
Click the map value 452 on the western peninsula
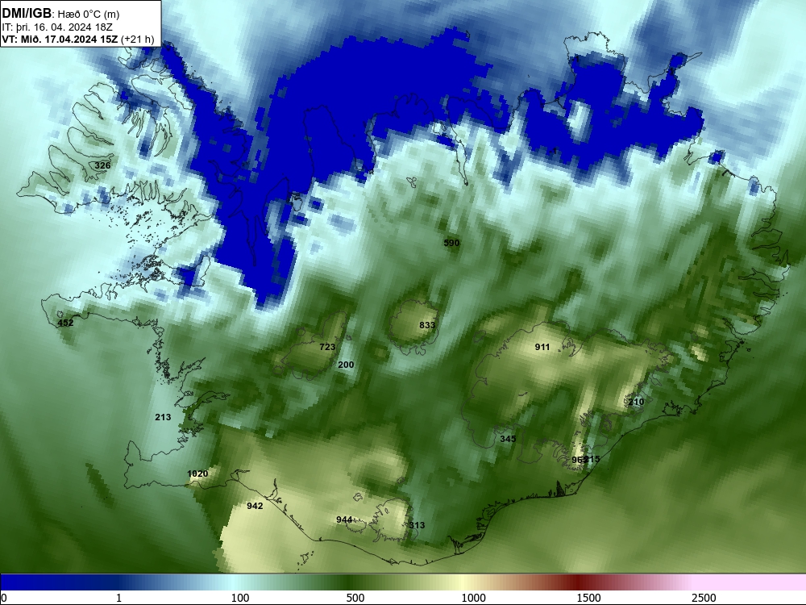click(x=65, y=323)
